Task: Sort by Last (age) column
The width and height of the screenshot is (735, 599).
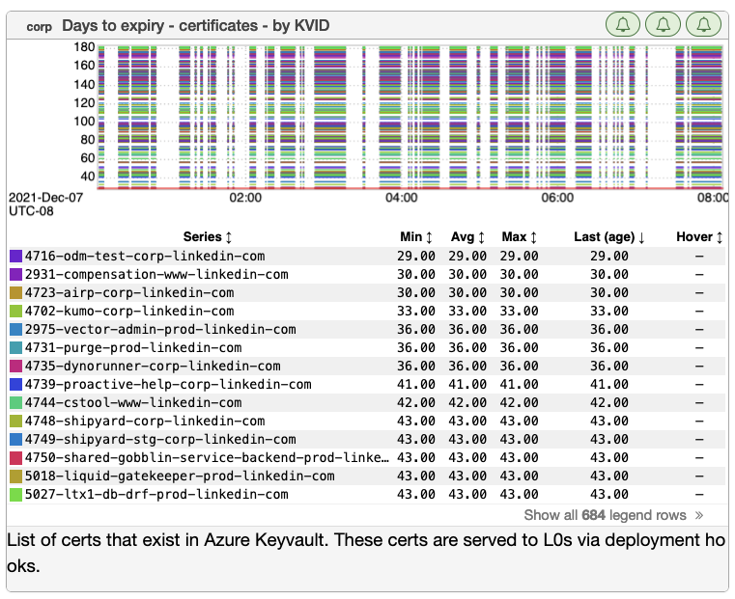Action: (x=608, y=236)
